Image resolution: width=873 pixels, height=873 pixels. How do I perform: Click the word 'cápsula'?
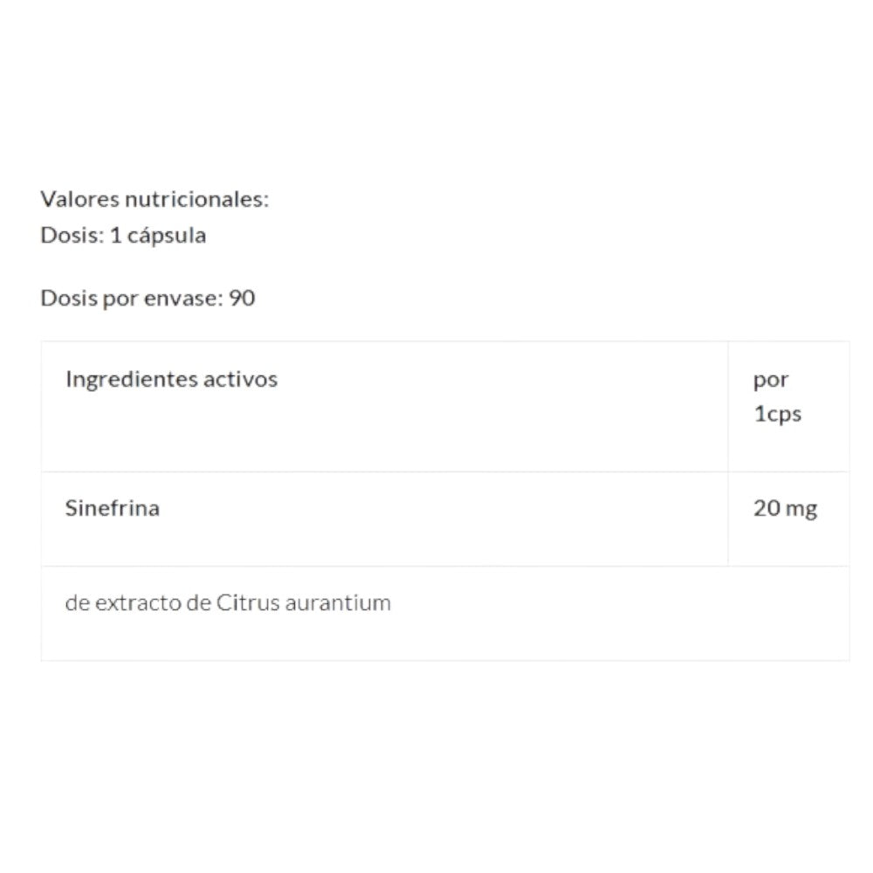167,236
